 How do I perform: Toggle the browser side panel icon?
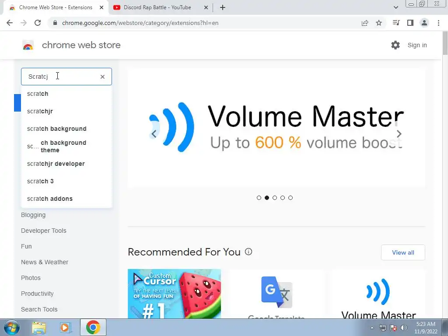coord(410,23)
